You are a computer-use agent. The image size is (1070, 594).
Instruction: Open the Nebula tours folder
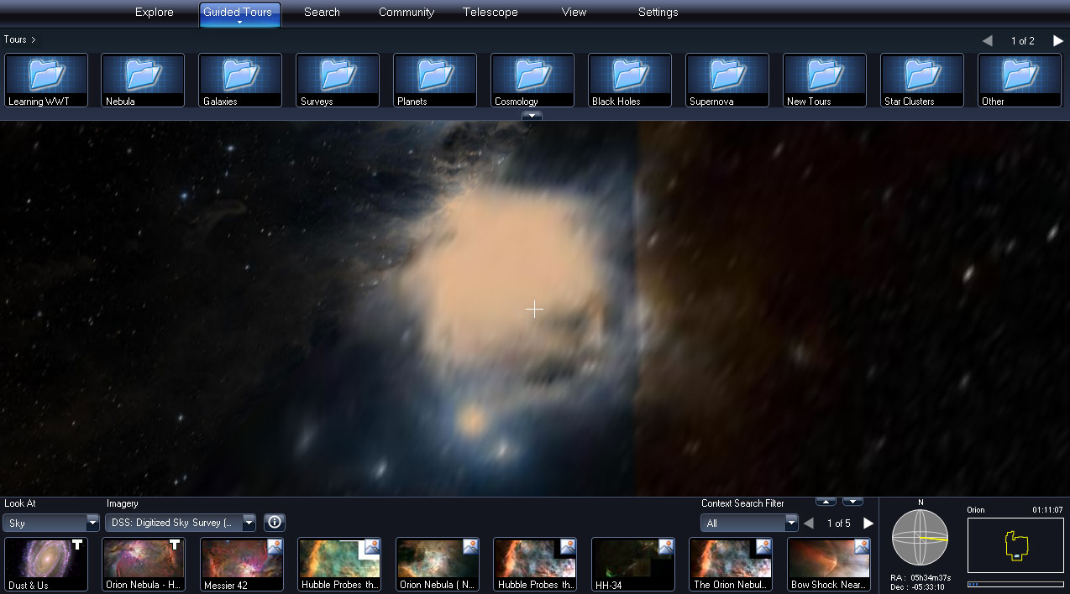click(x=143, y=80)
